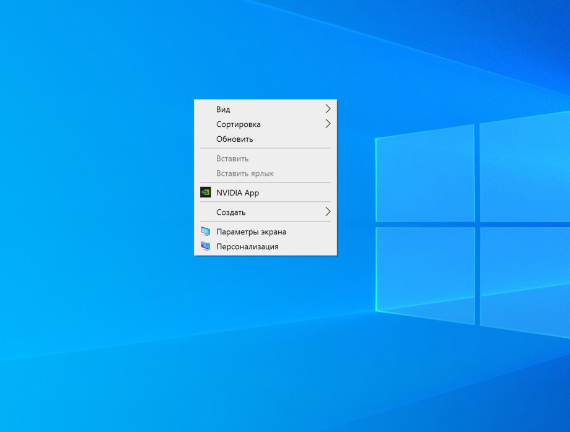Click the monitor icon beside Параметры экрана
570x432 pixels.
coord(206,231)
